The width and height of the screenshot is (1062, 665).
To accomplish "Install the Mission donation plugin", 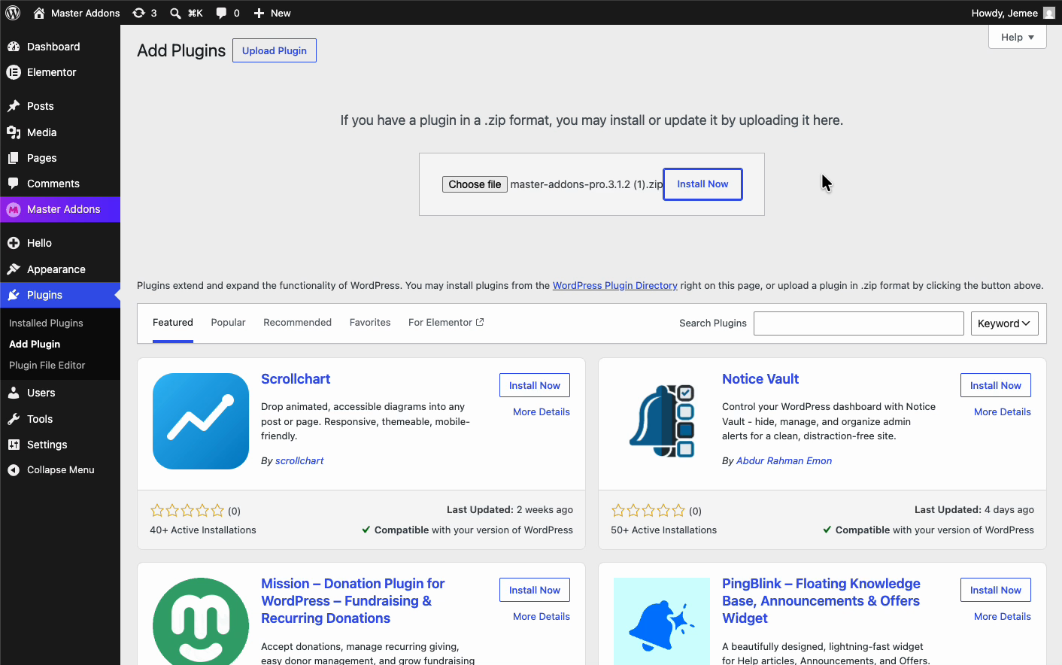I will [x=535, y=590].
